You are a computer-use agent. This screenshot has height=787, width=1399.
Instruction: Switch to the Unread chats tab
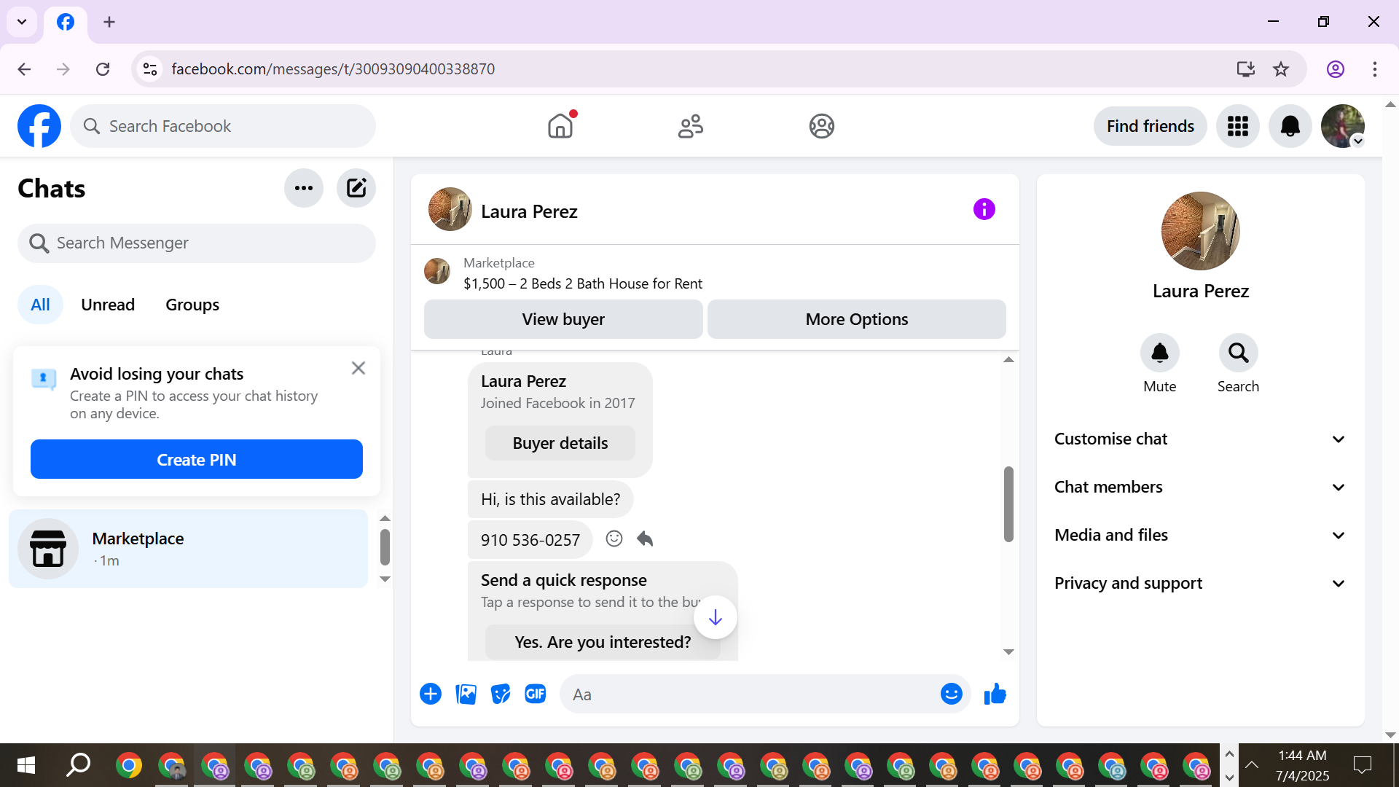(x=108, y=305)
